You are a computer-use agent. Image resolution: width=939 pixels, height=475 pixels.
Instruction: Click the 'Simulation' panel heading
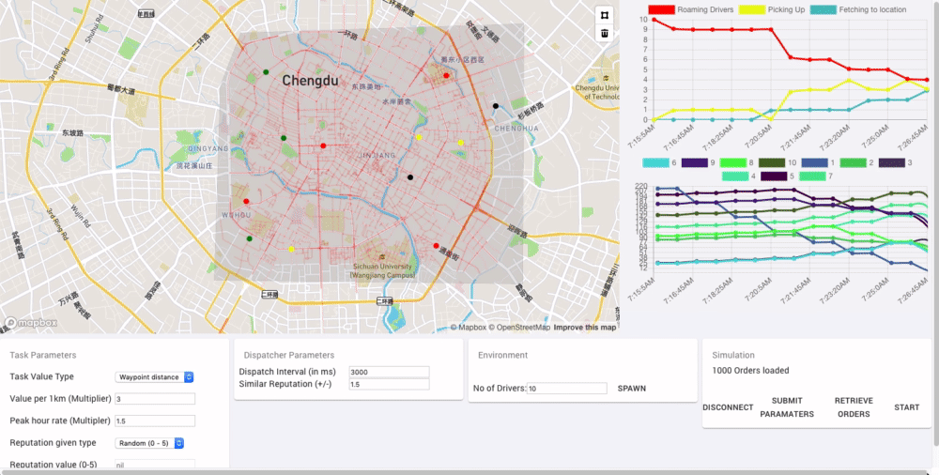point(733,355)
